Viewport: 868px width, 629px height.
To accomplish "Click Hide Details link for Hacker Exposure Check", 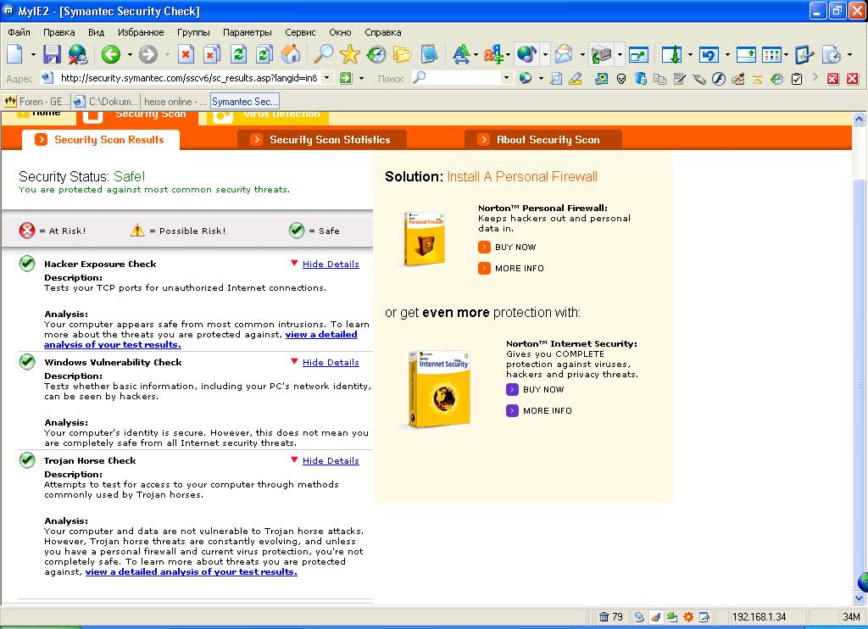I will click(331, 264).
